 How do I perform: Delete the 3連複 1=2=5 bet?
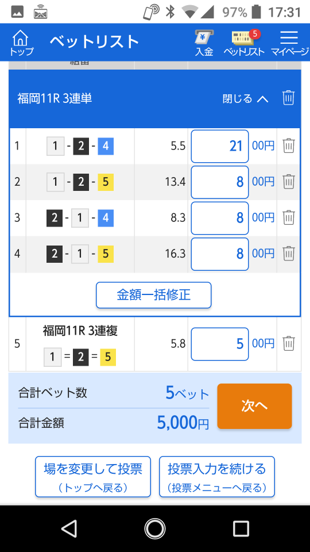pos(289,344)
